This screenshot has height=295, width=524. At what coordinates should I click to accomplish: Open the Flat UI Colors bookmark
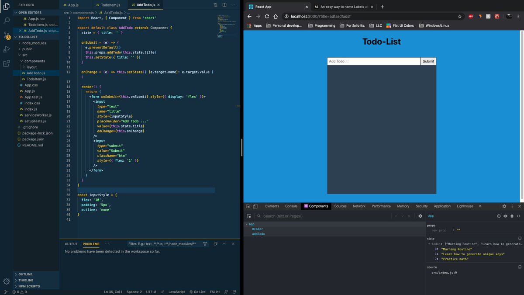[400, 25]
